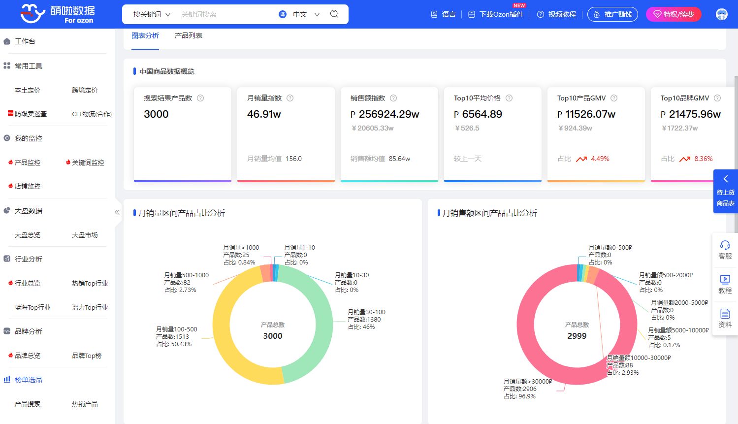Open 大盘市场 page
This screenshot has width=738, height=424.
point(85,235)
